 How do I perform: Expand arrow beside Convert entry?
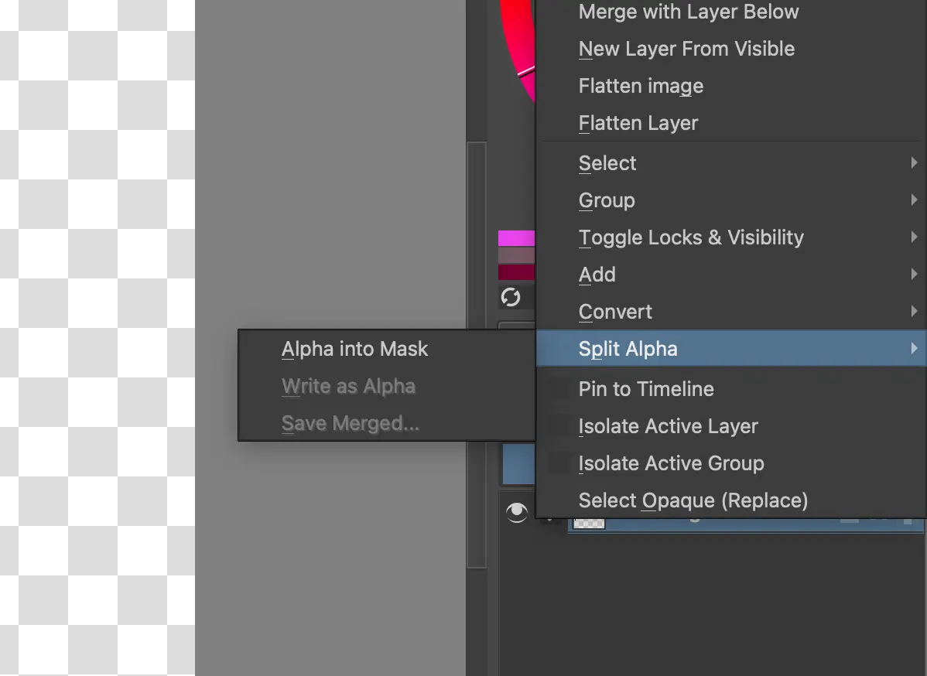coord(914,312)
